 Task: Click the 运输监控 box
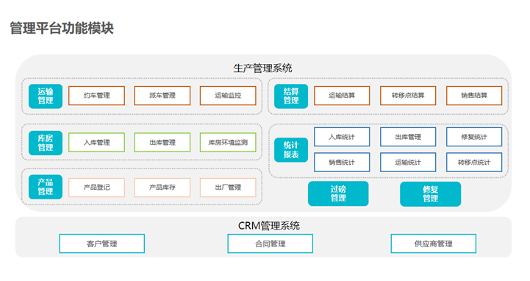[x=228, y=96]
